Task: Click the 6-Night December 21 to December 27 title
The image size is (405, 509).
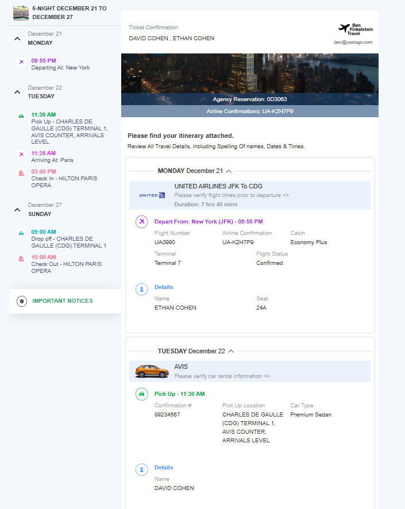Action: (70, 13)
